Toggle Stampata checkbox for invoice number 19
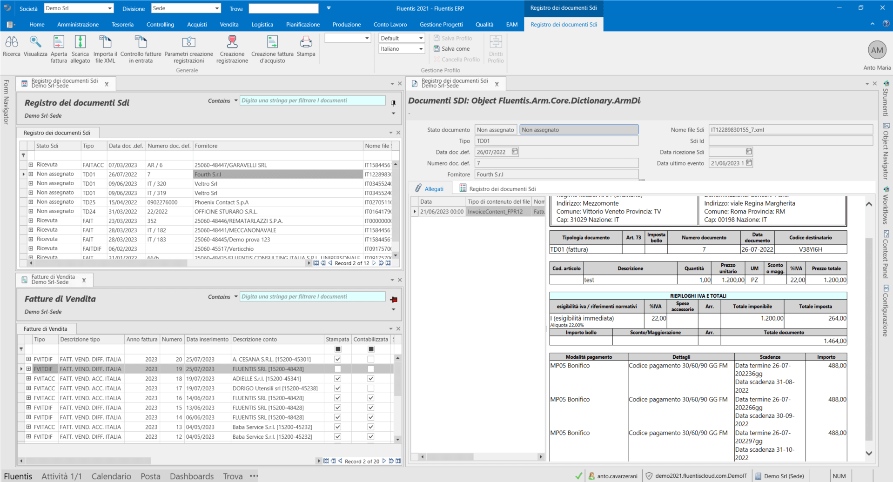893x482 pixels. [x=338, y=369]
